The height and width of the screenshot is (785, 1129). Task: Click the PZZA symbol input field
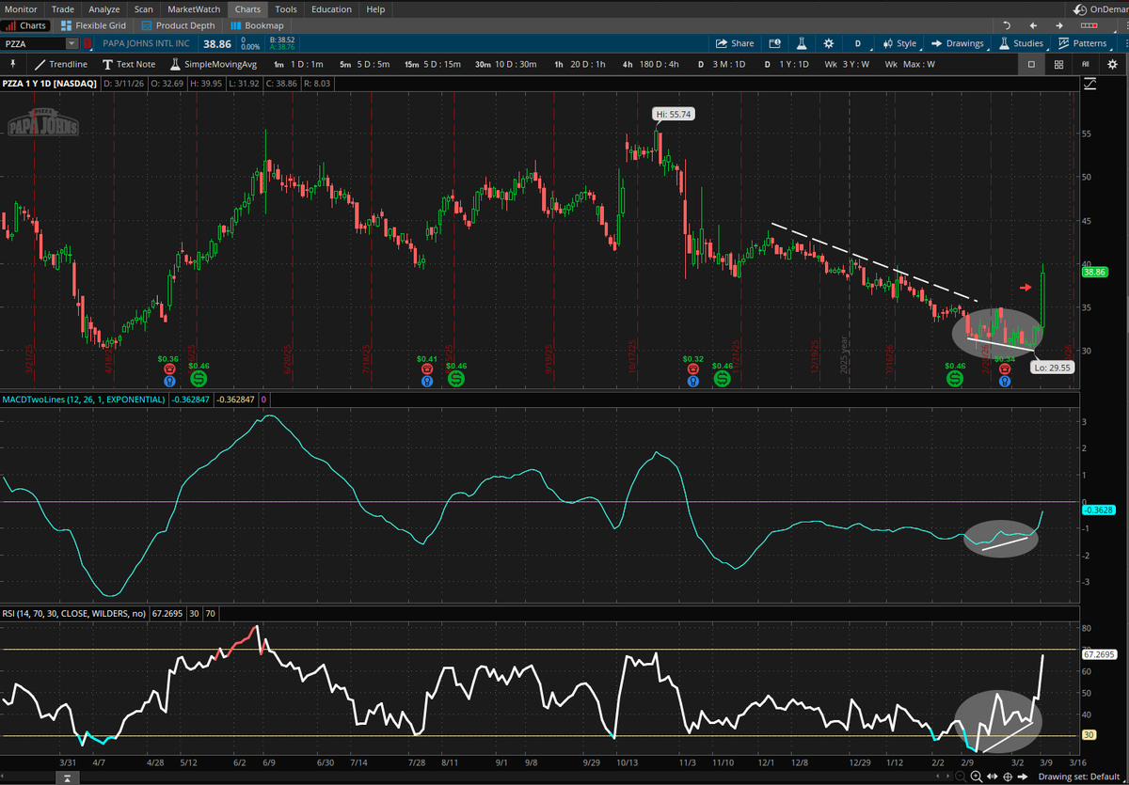pos(34,43)
